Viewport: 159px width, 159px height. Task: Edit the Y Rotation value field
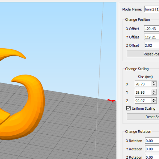pos(152,149)
